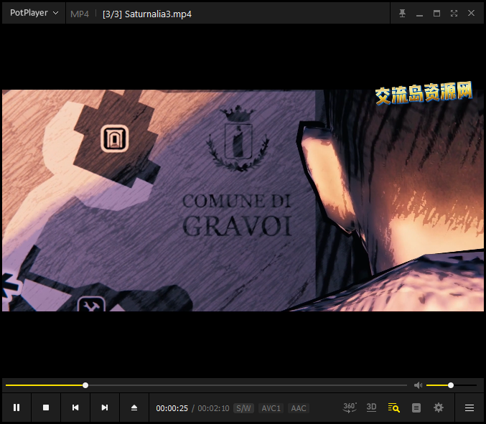Click the eject/open file icon

click(x=134, y=407)
